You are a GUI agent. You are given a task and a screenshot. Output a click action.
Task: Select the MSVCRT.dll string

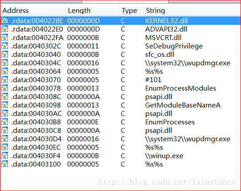point(163,38)
